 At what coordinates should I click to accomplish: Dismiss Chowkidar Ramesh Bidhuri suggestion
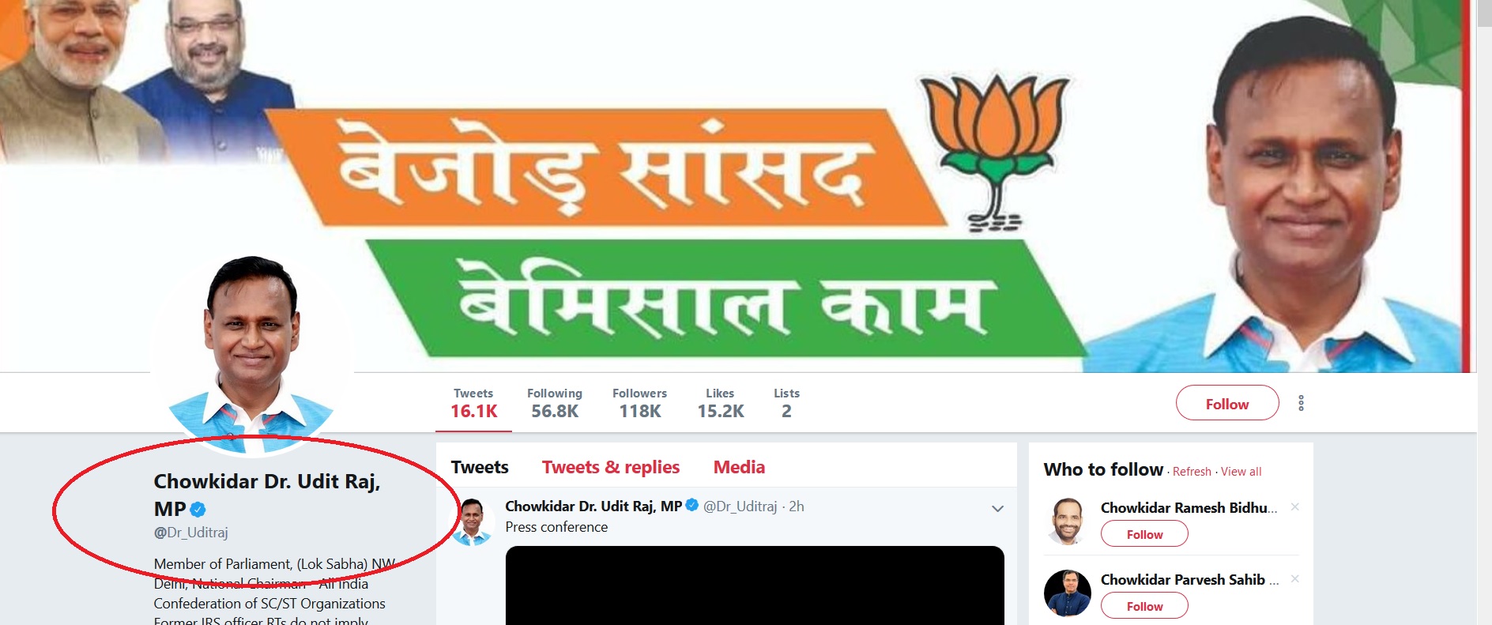[x=1294, y=506]
